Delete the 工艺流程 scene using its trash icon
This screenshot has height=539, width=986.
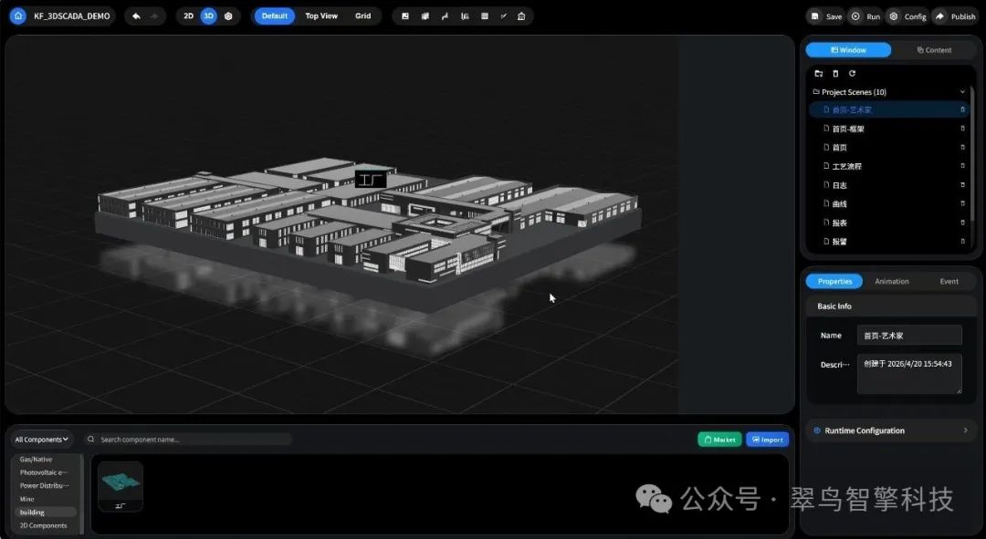[x=962, y=167]
